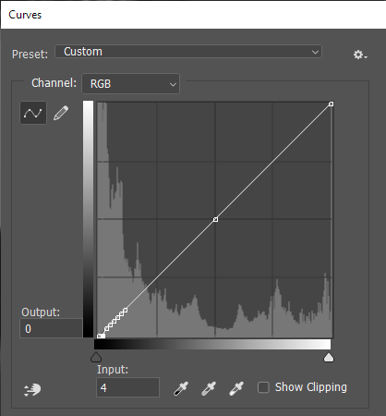The image size is (386, 416).
Task: Click the Channel dropdown chevron arrow
Action: click(173, 84)
